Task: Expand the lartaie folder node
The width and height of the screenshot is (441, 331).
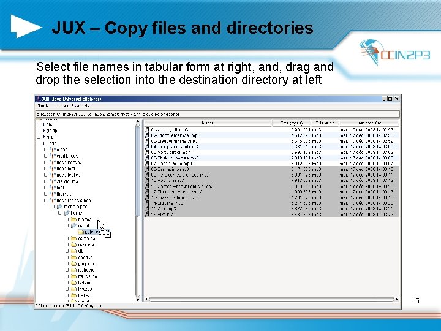Action: coord(67,283)
